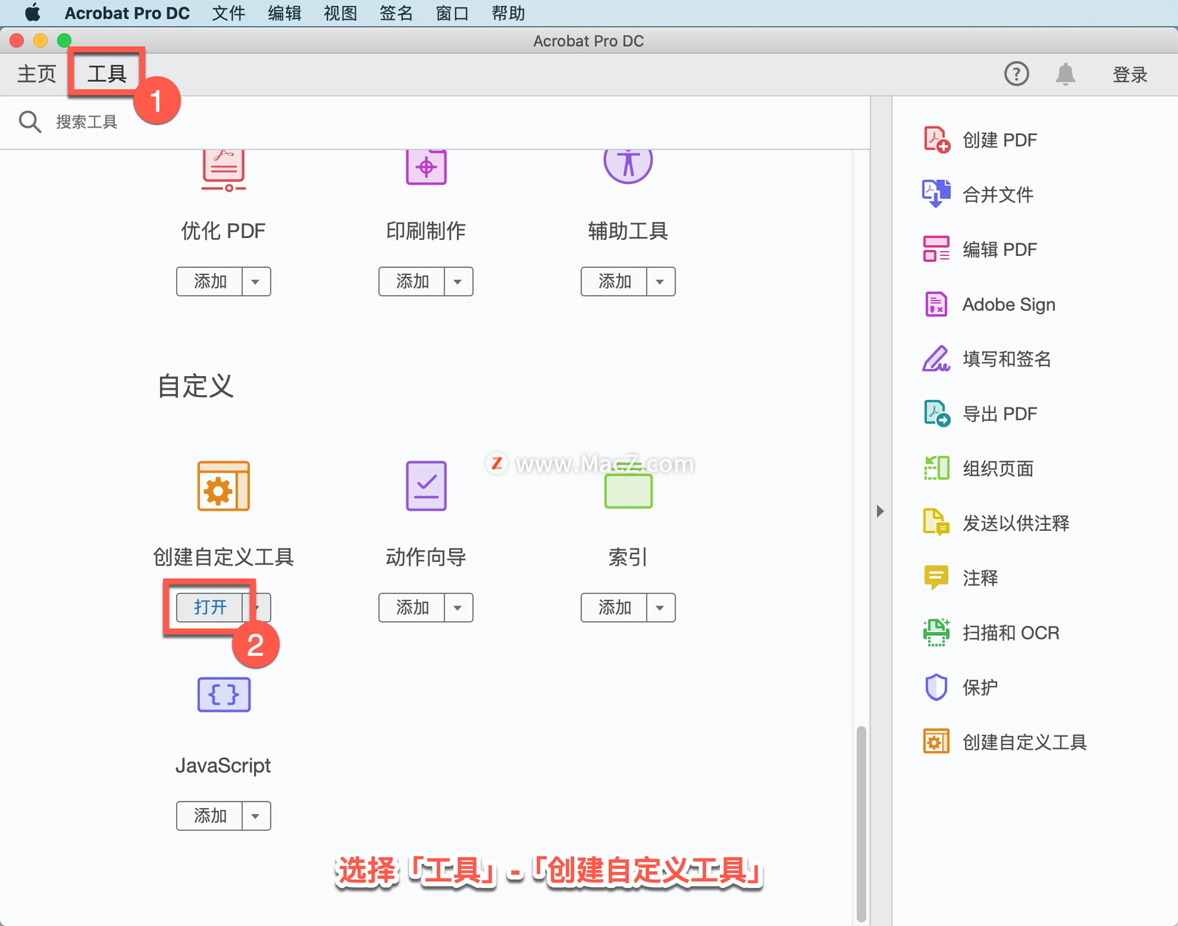Screen dimensions: 1178x926
Task: Click 添加 under 辅助工具
Action: (614, 282)
